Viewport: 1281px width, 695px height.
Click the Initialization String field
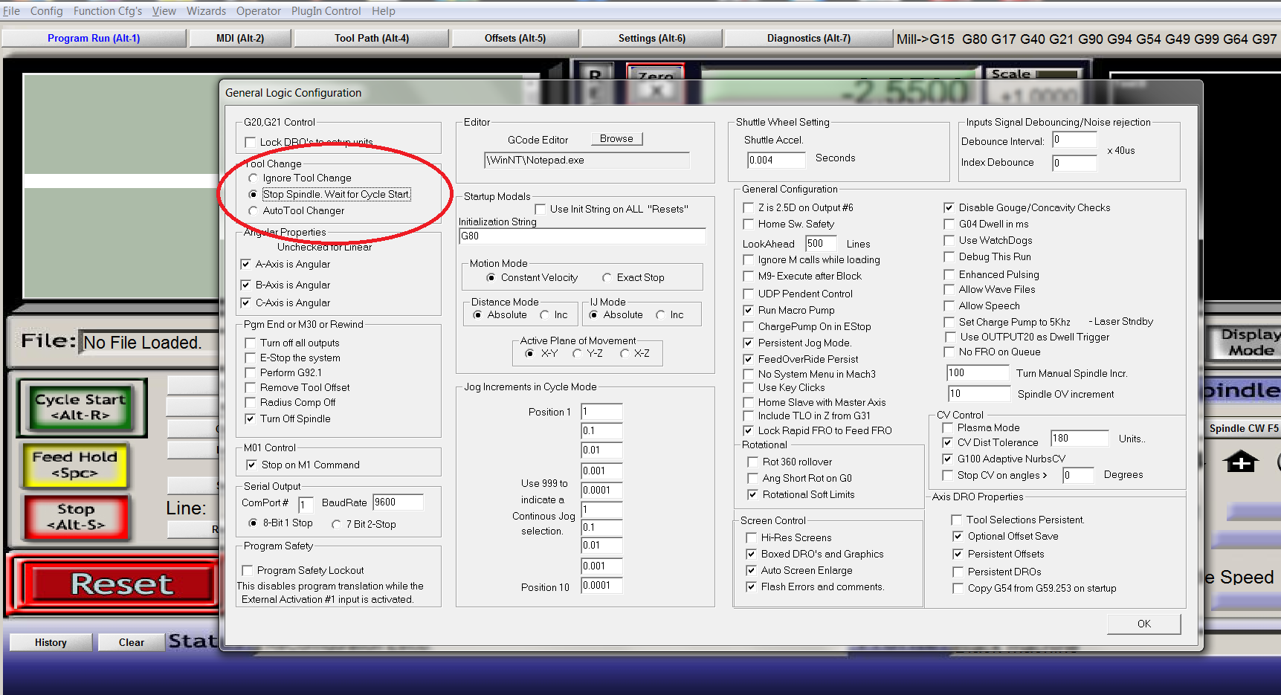(581, 236)
